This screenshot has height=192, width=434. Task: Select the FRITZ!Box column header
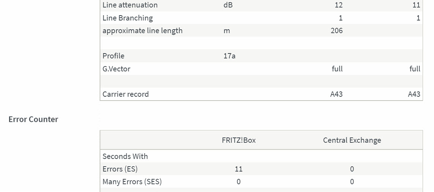[238, 140]
